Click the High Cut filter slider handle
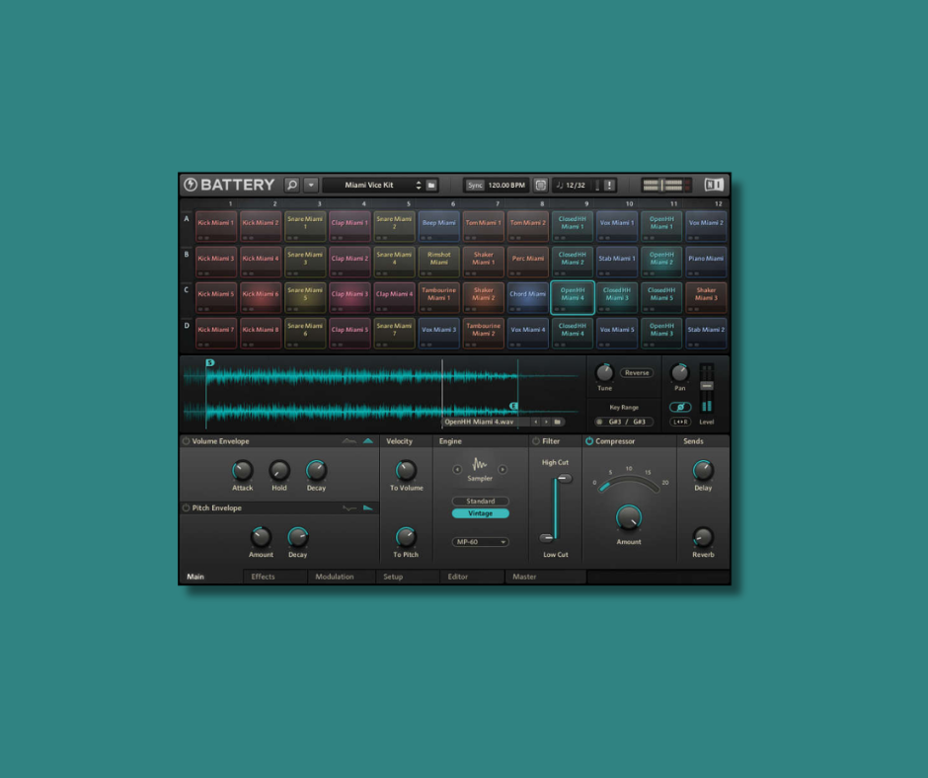Viewport: 928px width, 778px height. click(x=565, y=479)
